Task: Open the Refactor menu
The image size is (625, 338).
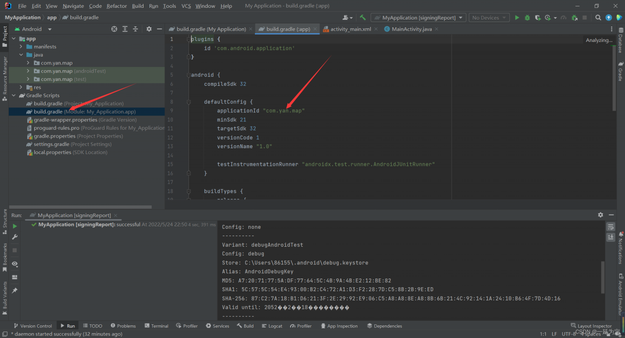Action: click(x=117, y=6)
